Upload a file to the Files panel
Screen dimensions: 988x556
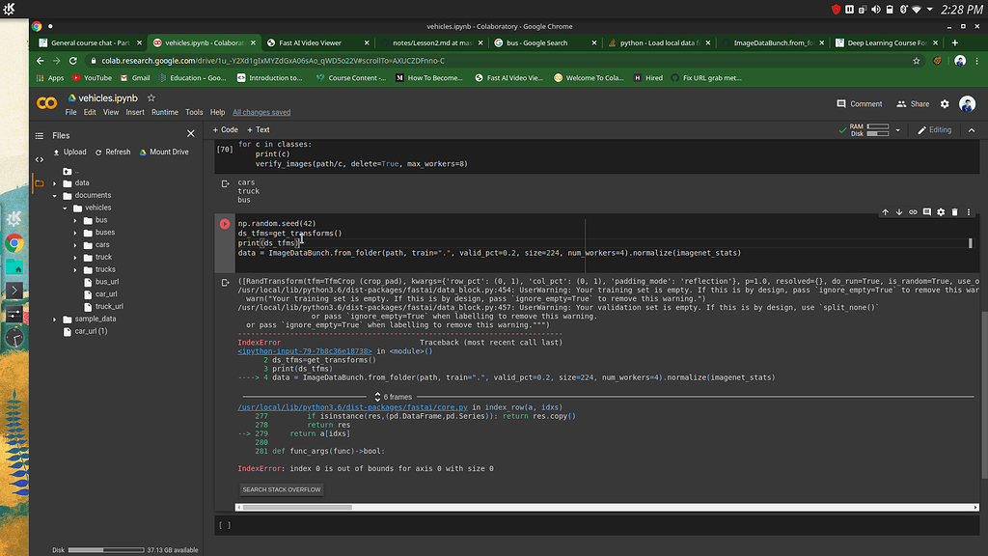(71, 152)
